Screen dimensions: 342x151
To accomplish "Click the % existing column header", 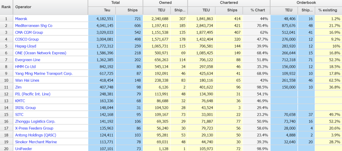I will click(327, 10).
